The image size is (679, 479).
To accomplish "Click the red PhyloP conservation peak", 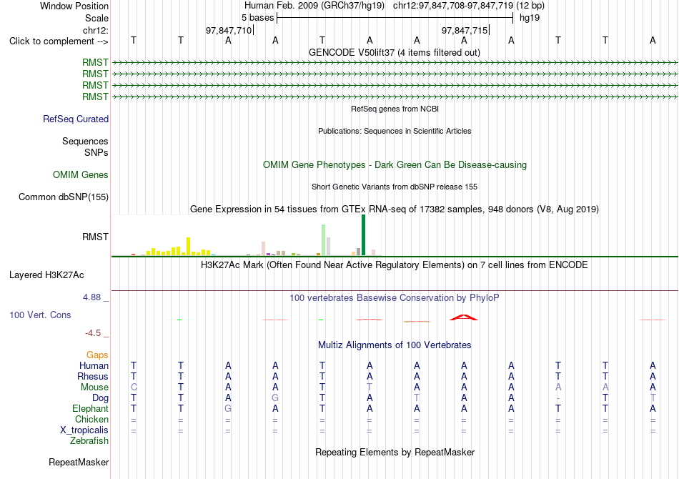I will 464,317.
